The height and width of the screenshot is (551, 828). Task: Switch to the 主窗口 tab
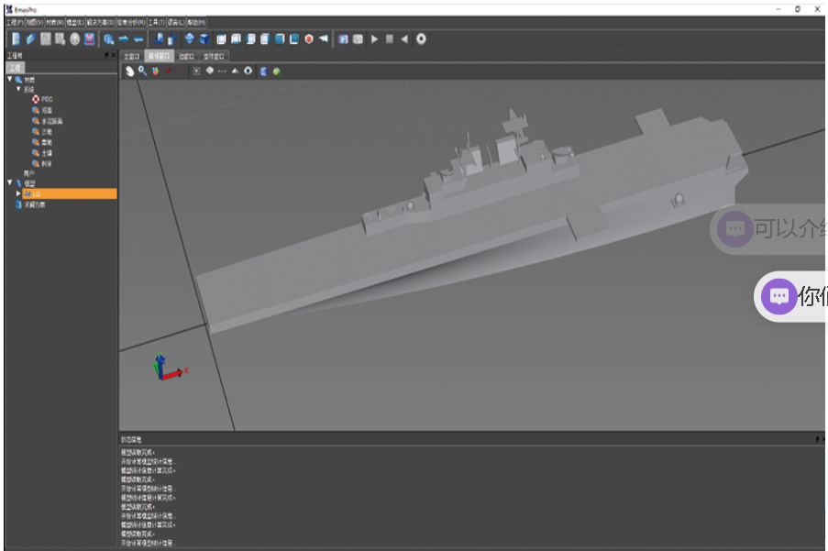[x=132, y=56]
